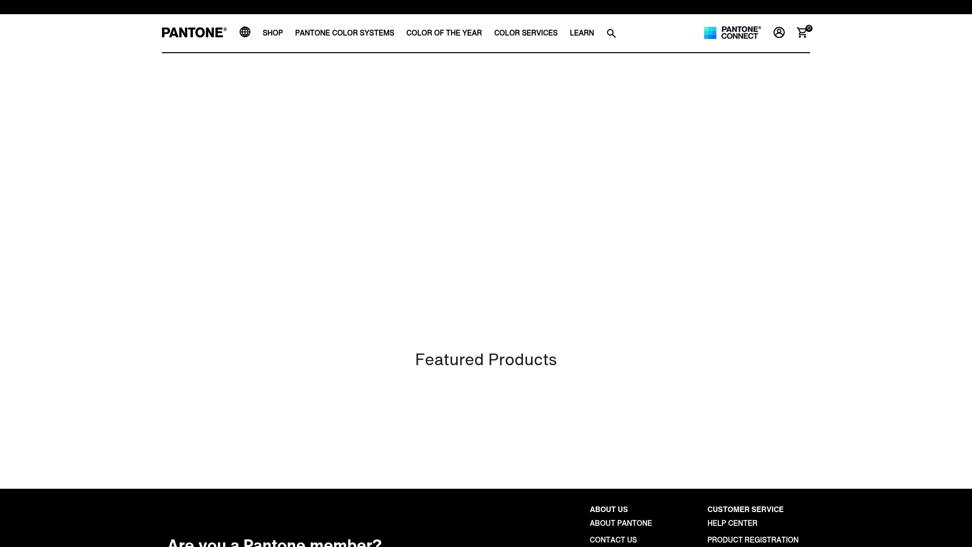Open the SHOP navigation menu
The width and height of the screenshot is (972, 547).
click(272, 33)
